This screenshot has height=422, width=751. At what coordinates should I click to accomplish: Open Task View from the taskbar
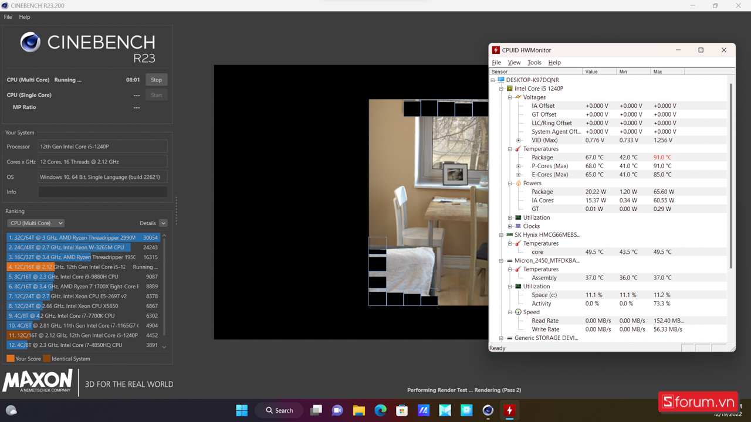[x=316, y=410]
